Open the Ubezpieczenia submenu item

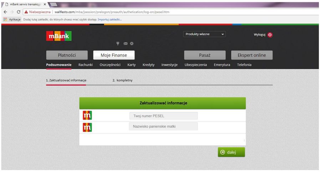click(x=196, y=65)
